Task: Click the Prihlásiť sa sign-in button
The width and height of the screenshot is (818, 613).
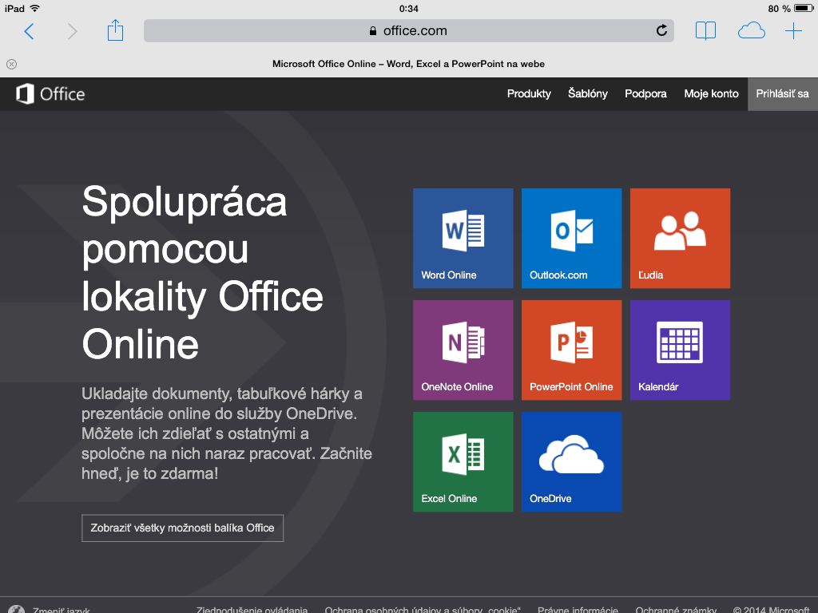Action: point(783,94)
